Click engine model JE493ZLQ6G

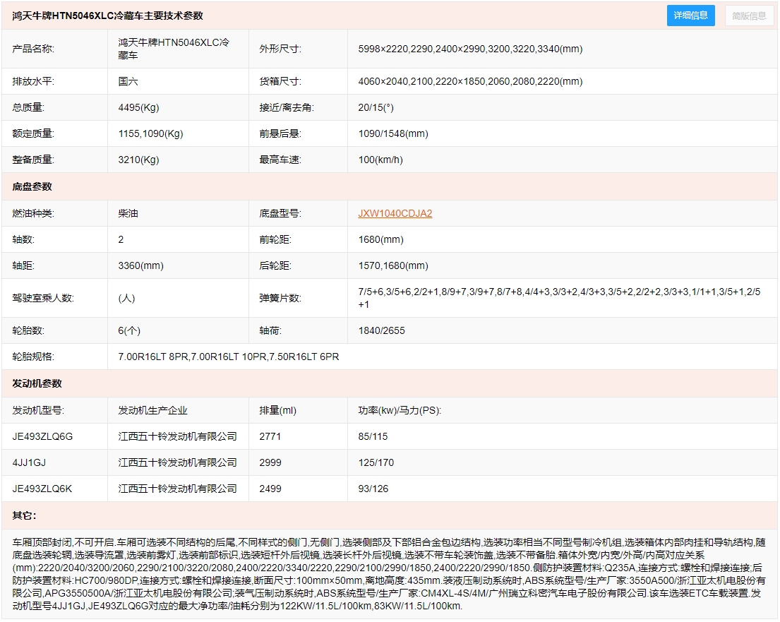click(x=42, y=436)
